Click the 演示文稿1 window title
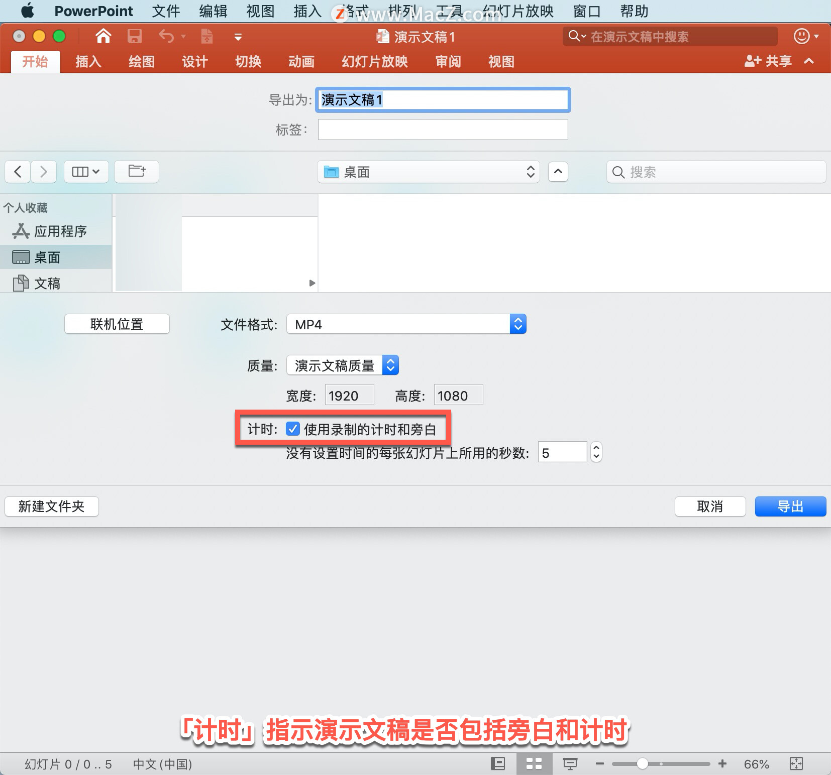This screenshot has height=775, width=831. 424,37
